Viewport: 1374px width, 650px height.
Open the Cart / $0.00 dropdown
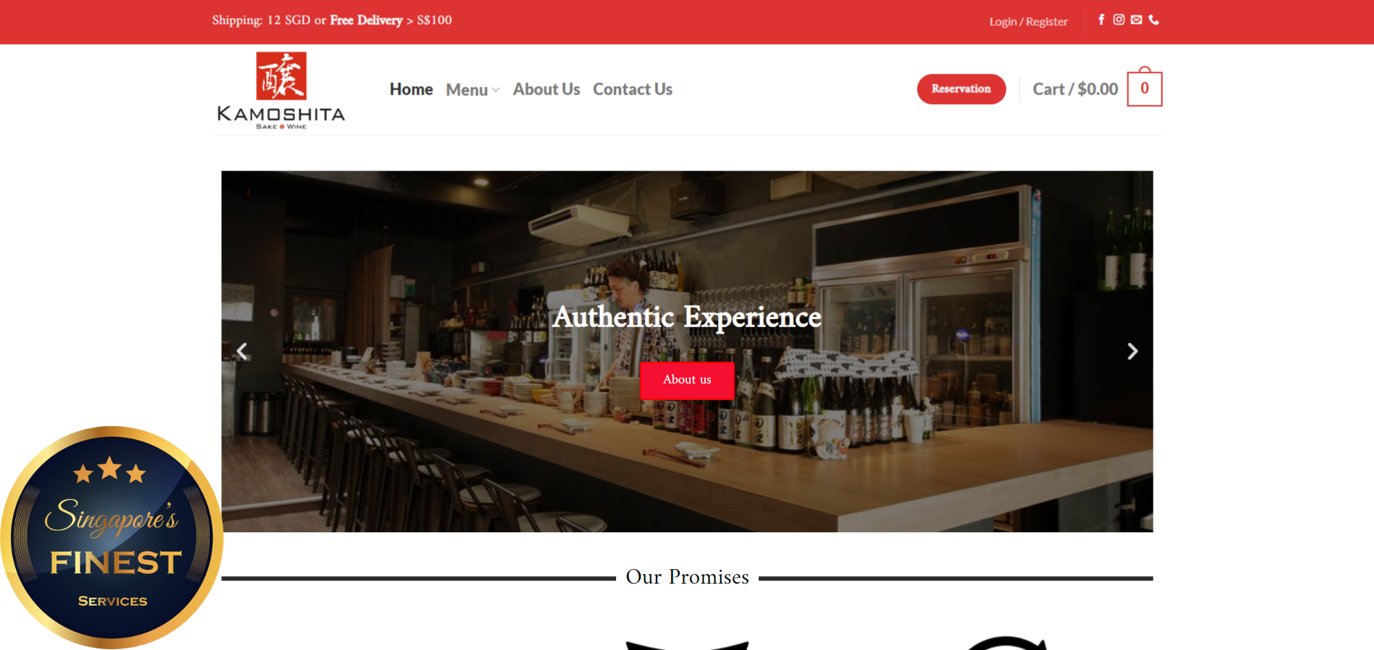tap(1075, 89)
